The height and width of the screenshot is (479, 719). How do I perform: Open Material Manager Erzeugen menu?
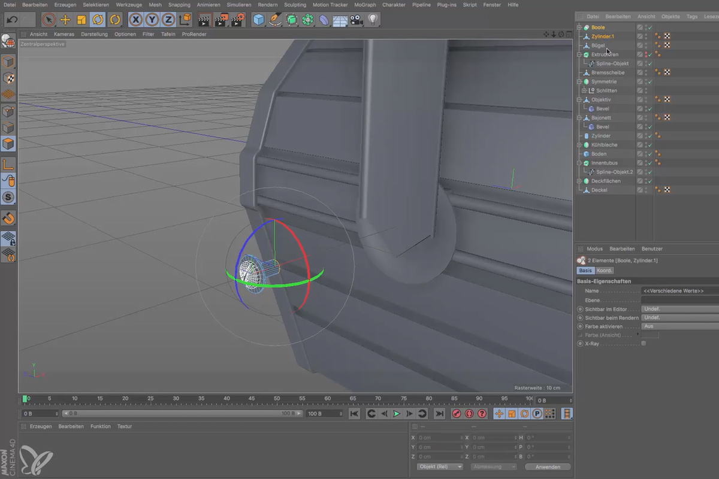[x=41, y=426]
